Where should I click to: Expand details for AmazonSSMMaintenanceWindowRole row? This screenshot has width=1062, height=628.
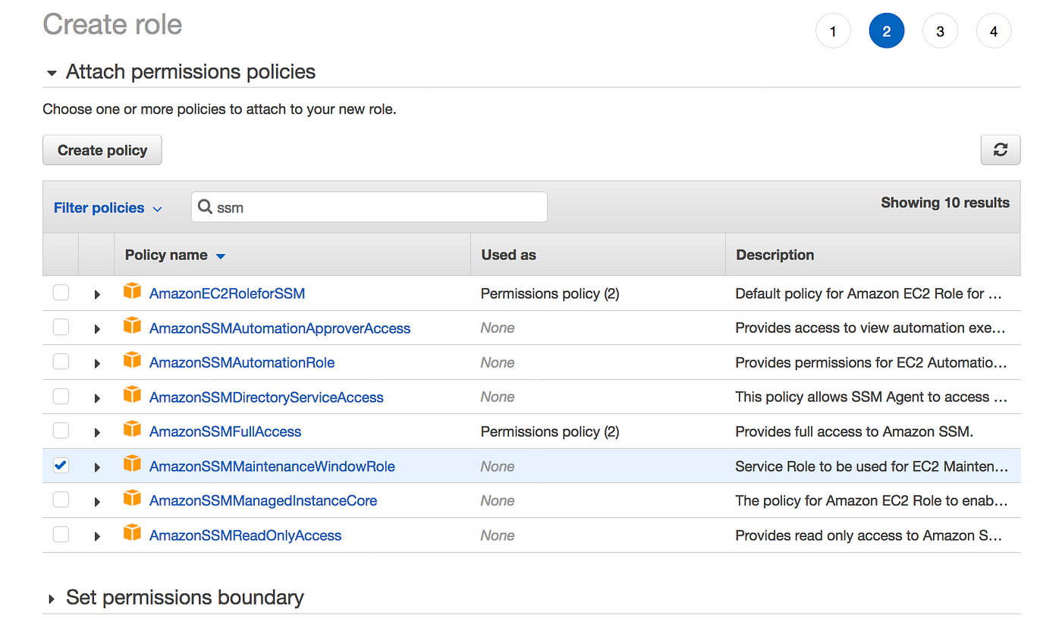(97, 467)
